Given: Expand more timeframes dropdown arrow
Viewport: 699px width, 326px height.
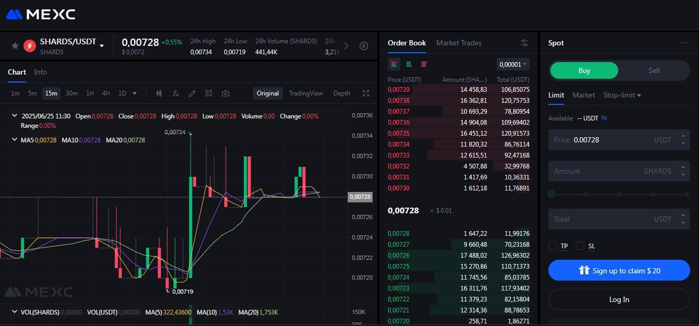Looking at the screenshot, I should 135,93.
